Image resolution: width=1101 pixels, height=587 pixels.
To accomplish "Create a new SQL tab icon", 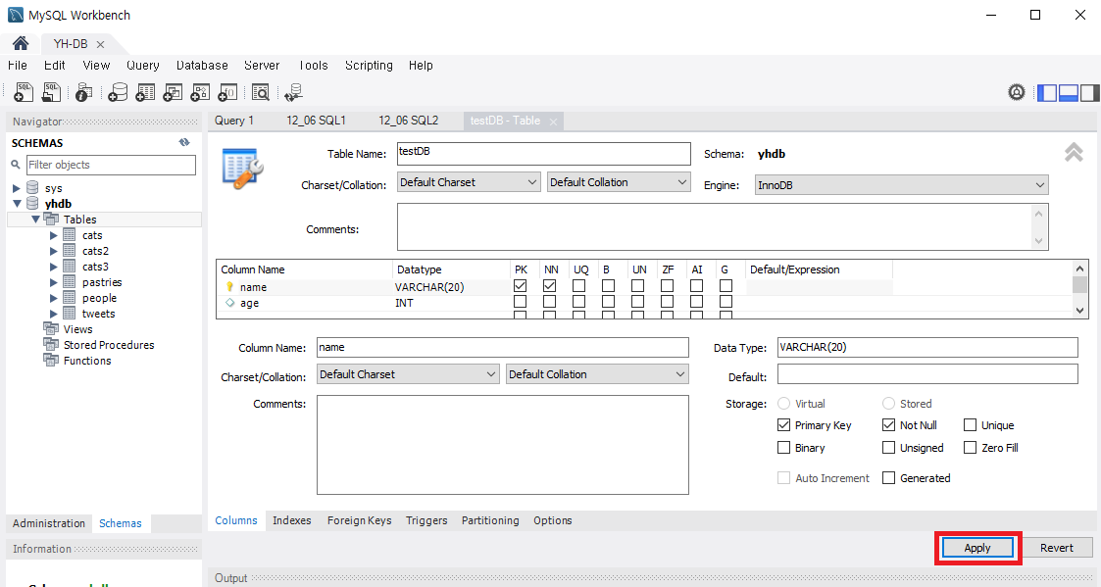I will tap(24, 92).
